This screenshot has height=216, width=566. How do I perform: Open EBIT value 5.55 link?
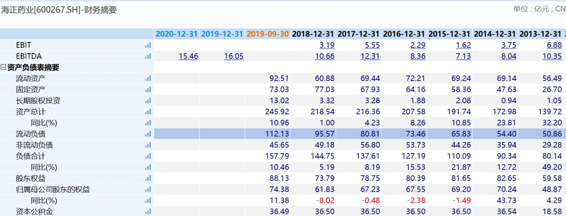pyautogui.click(x=373, y=45)
